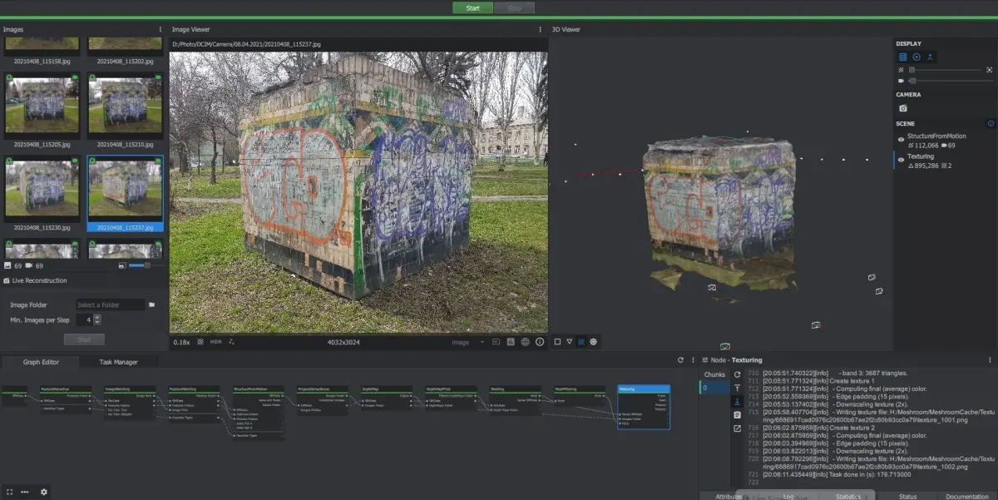Click the Stop button at top
The image size is (998, 500).
click(514, 7)
